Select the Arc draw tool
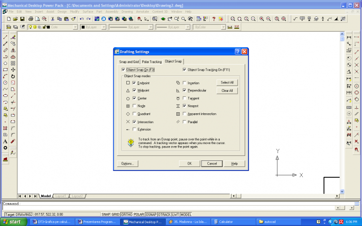Screen dimensions: 362x226 coord(5,76)
